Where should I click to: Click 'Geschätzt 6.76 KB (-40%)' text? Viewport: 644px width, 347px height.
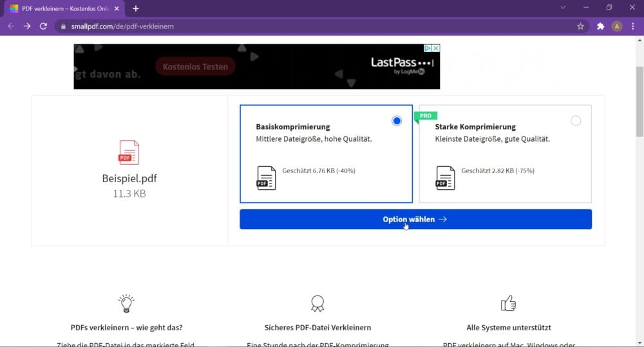[x=319, y=171]
